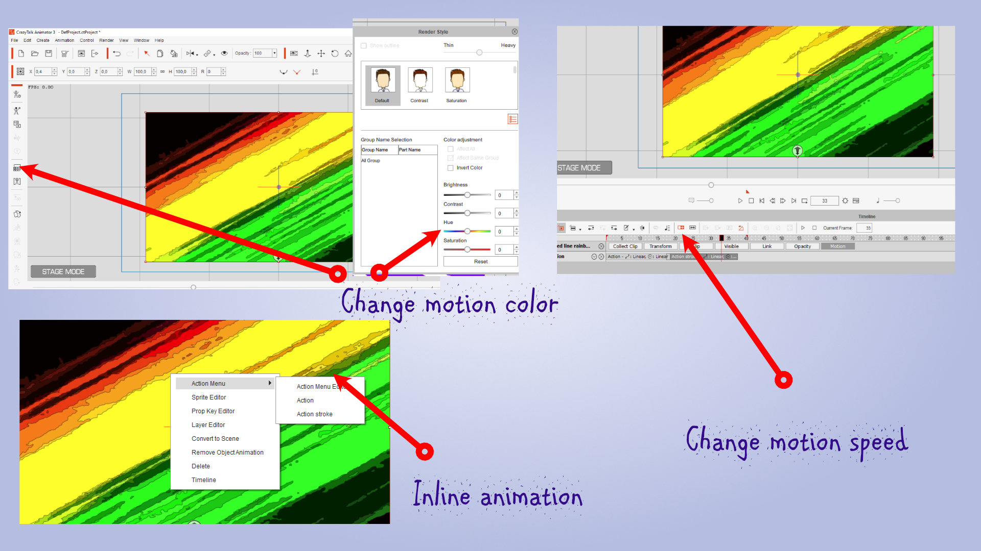981x551 pixels.
Task: Open the Animation menu
Action: point(64,40)
